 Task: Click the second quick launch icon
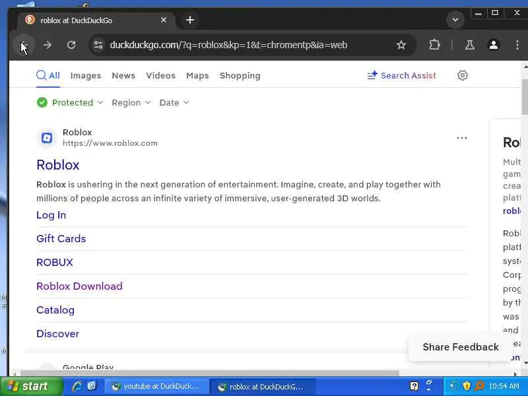(92, 386)
